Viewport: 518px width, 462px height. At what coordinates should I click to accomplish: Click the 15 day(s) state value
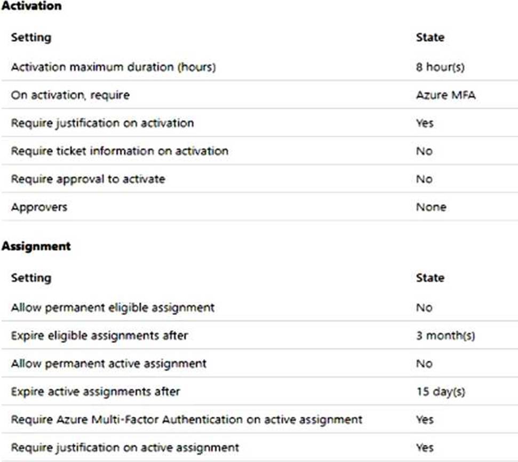[x=441, y=392]
